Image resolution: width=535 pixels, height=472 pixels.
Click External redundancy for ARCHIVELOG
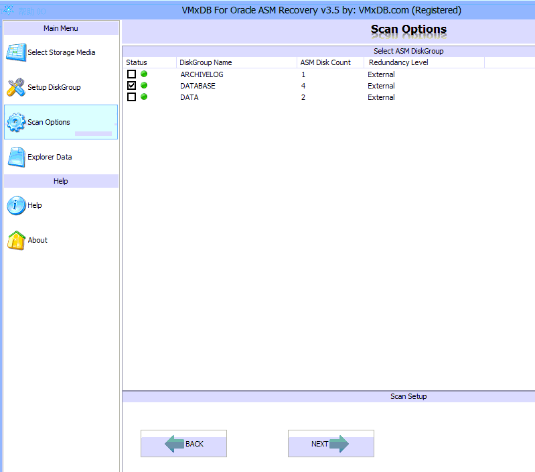tap(381, 74)
